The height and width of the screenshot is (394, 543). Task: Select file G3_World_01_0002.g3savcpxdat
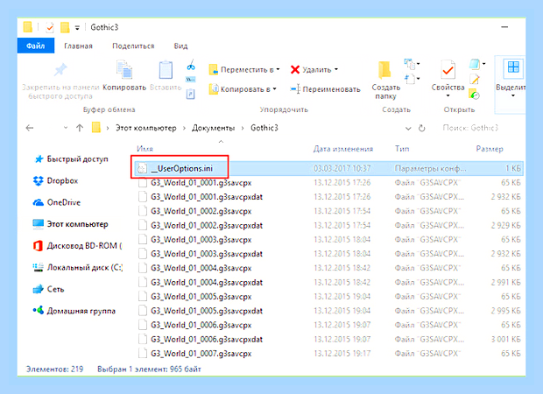click(207, 225)
